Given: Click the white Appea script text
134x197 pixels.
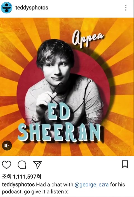Looking at the screenshot, I should [x=88, y=38].
